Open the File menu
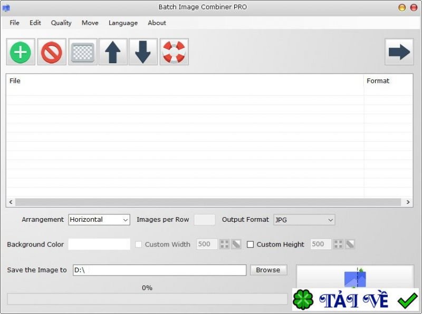 (14, 23)
